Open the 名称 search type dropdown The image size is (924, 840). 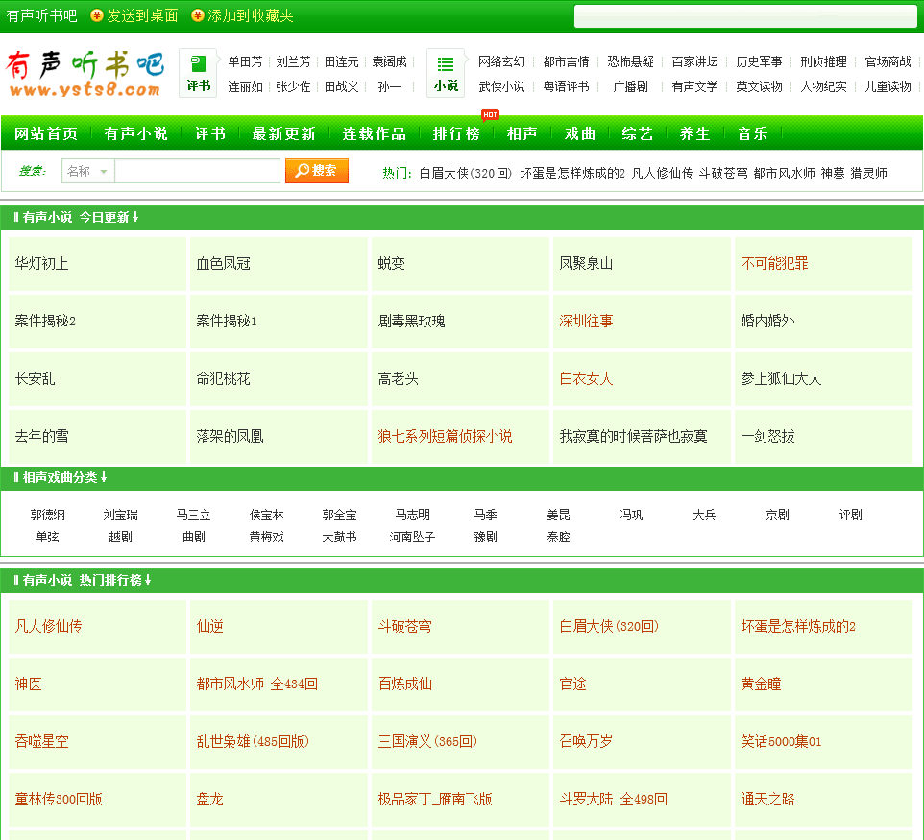click(x=101, y=171)
